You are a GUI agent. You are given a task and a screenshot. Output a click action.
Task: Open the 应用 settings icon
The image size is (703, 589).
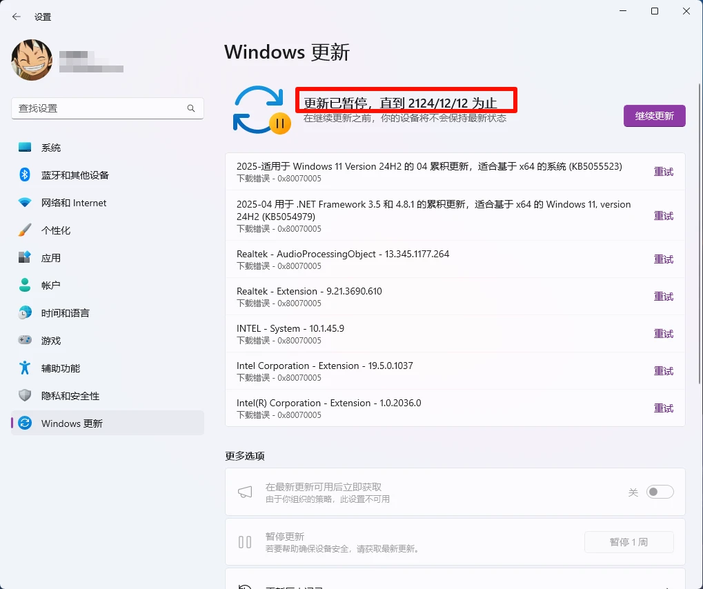[25, 257]
